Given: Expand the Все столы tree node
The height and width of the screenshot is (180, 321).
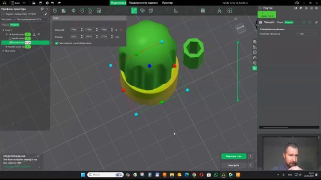Looking at the screenshot, I should click(3, 51).
